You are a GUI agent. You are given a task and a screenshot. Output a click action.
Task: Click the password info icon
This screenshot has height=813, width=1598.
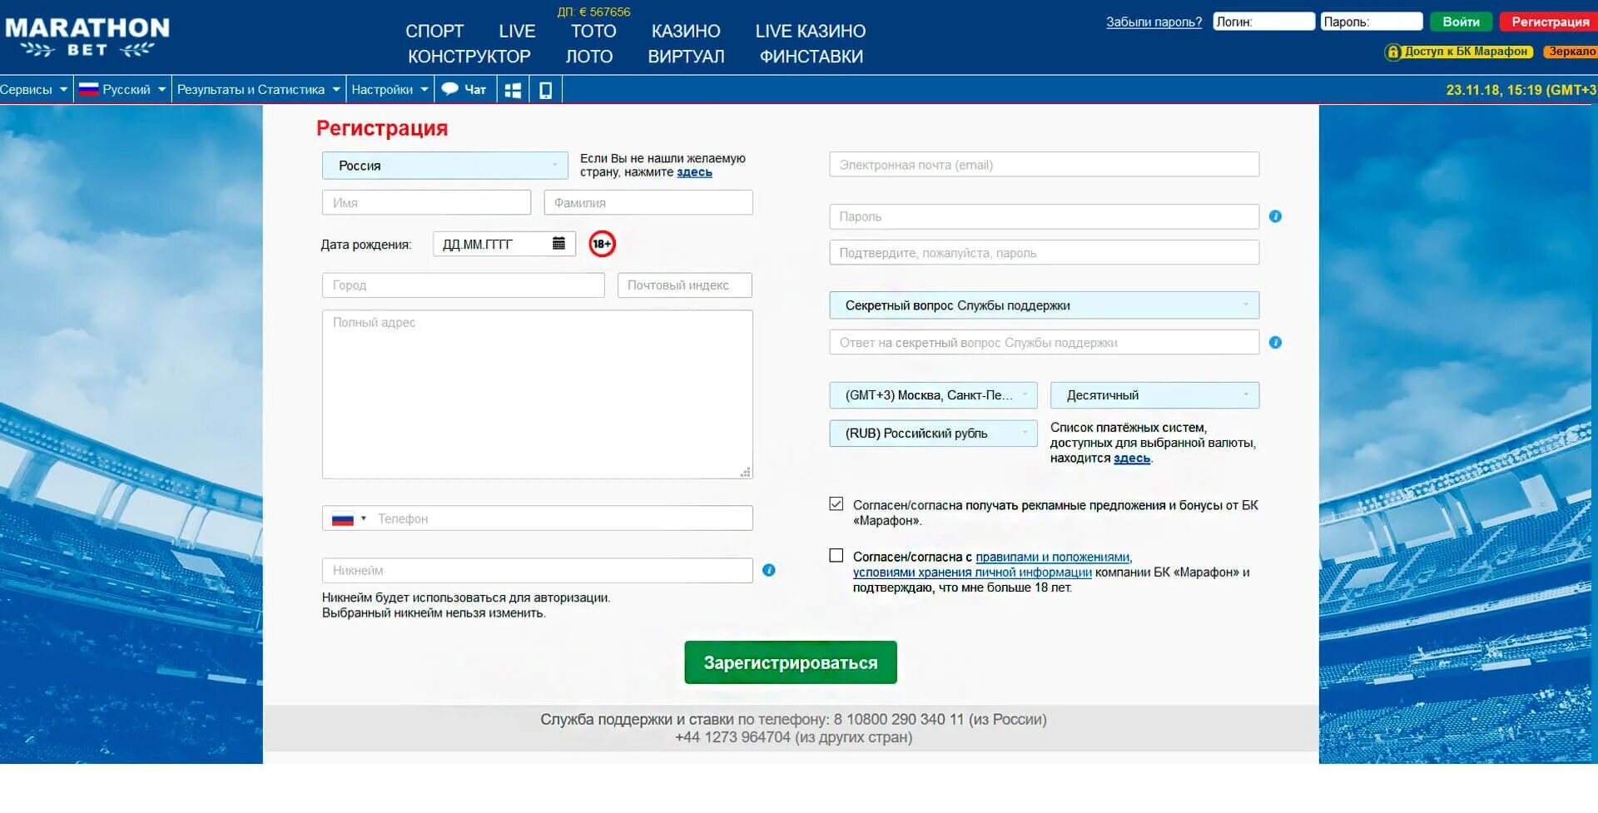point(1275,216)
